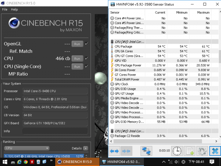Viewport: 221px width, 166px height.
Task: Click the taskbar clock 08:41
Action: click(x=196, y=162)
